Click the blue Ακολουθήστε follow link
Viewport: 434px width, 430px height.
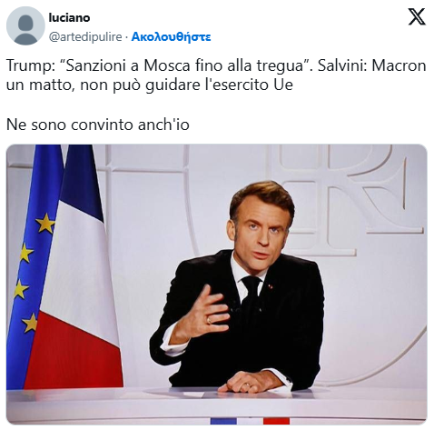[171, 37]
